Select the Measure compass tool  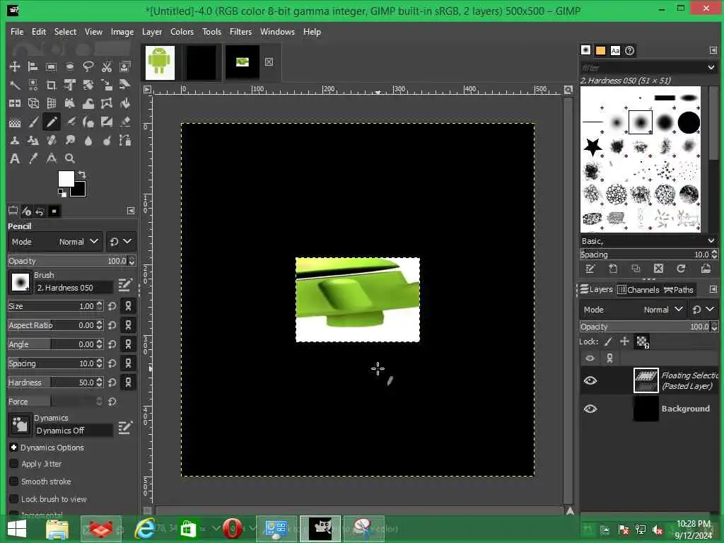(51, 158)
